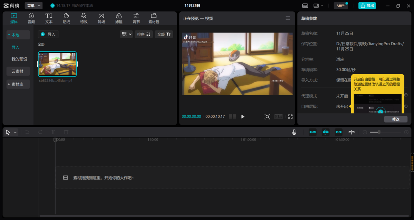Toggle main track magnet
The height and width of the screenshot is (220, 414).
[x=313, y=132]
